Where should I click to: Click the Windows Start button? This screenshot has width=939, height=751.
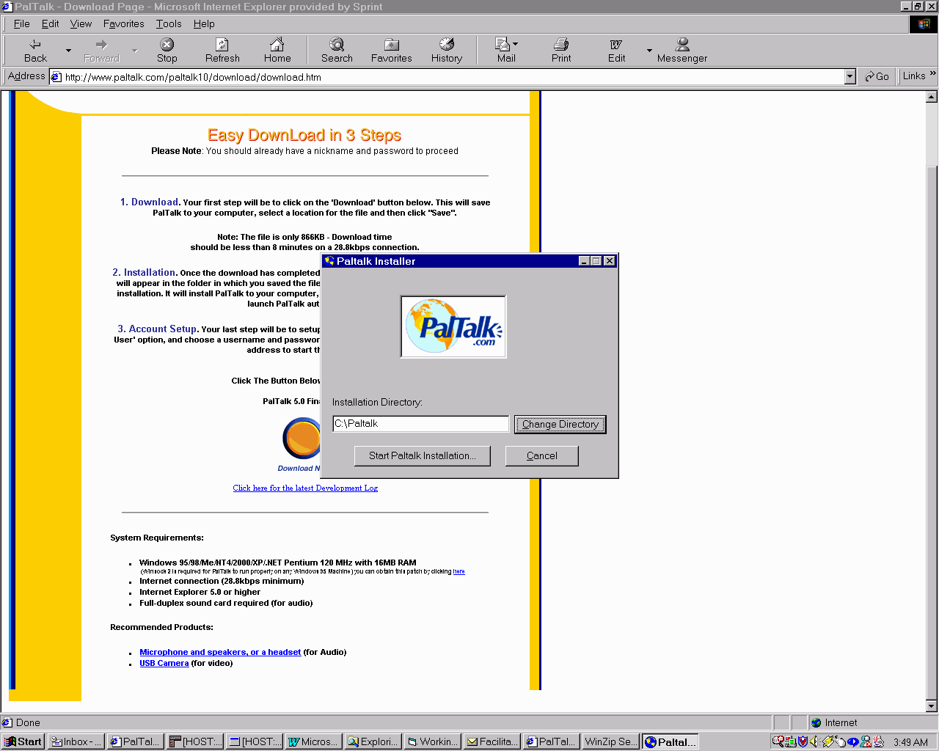pos(23,741)
